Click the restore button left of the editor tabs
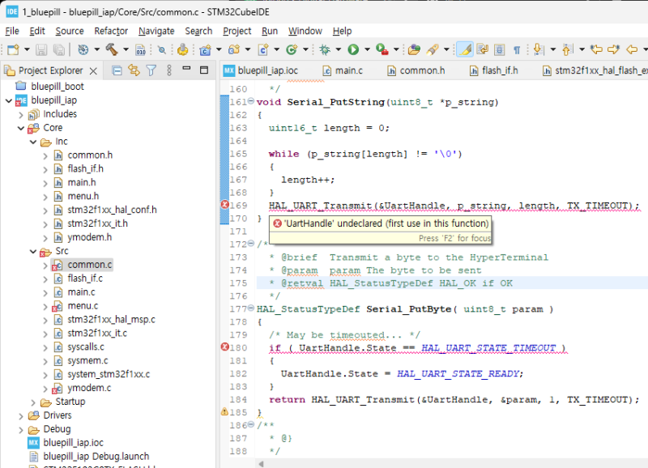 click(203, 70)
